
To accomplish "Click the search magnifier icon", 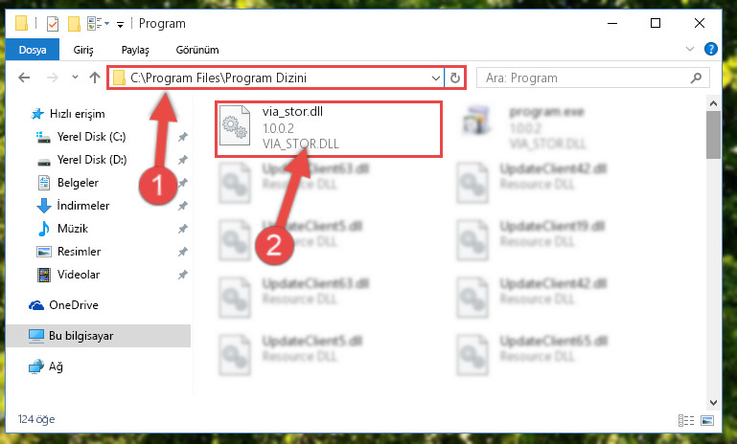I will 696,78.
